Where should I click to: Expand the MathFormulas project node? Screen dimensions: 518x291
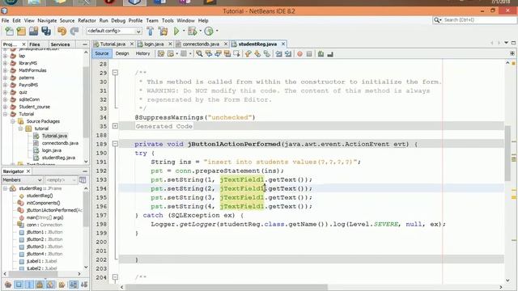[x=6, y=70]
